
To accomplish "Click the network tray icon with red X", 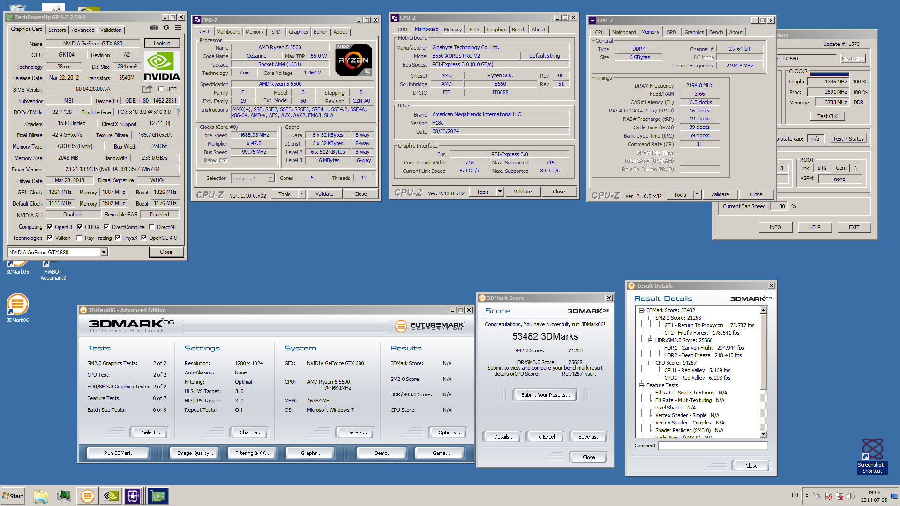I will (x=840, y=496).
